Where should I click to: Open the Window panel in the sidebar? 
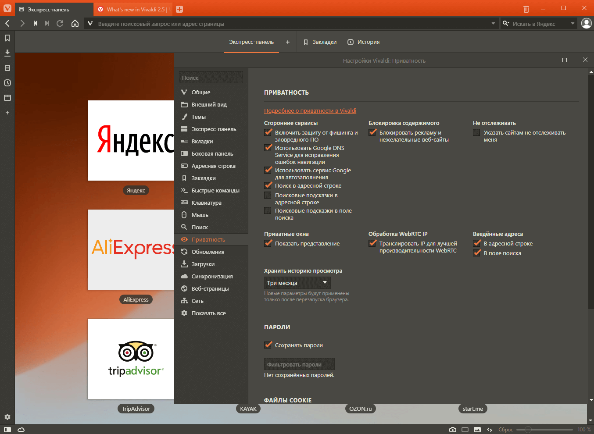(7, 98)
